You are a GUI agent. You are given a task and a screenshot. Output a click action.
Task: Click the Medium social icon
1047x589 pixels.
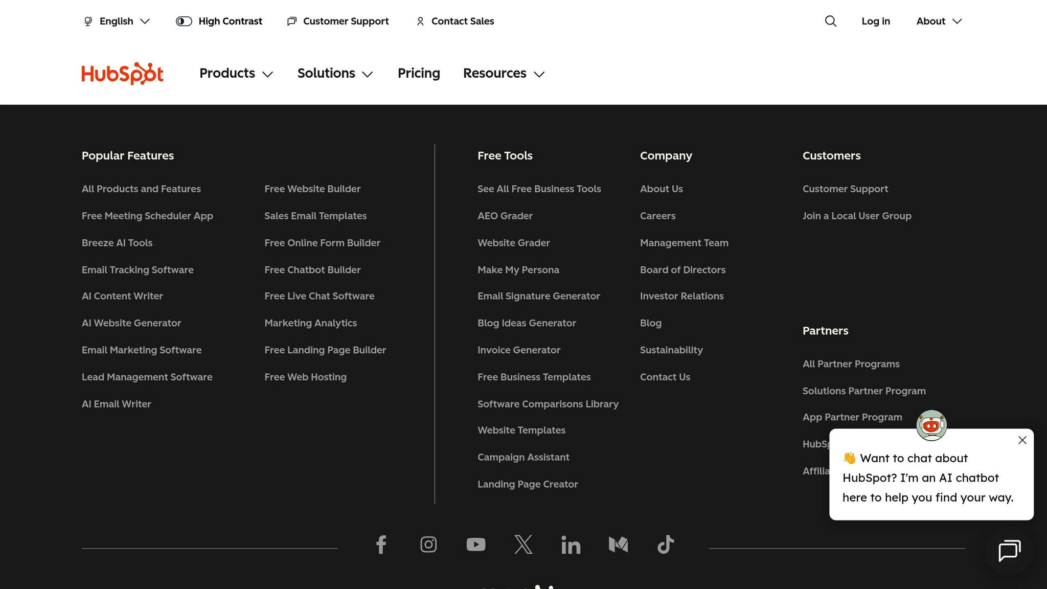tap(618, 545)
